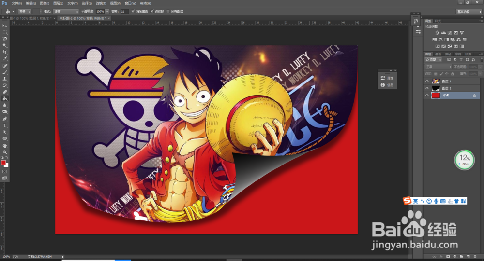Viewport: 484px width, 261px height.
Task: Reset default foreground/background colors
Action: (x=2, y=157)
